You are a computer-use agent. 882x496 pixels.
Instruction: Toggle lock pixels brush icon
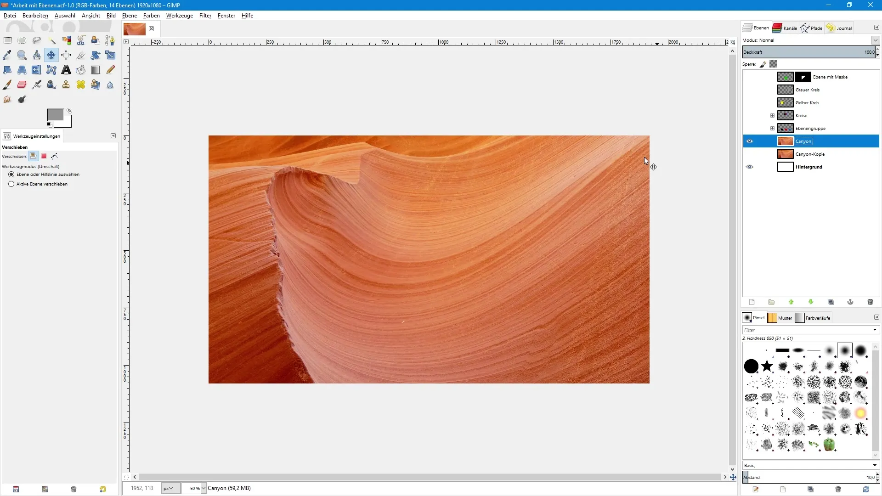(x=763, y=64)
